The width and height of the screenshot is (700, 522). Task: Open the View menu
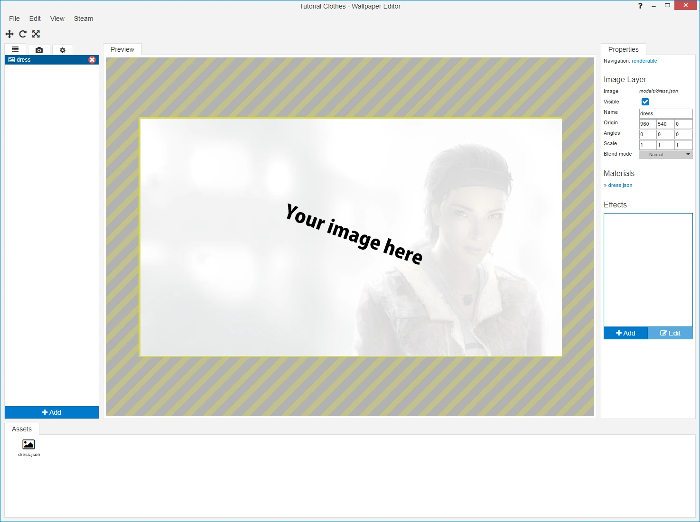point(57,19)
